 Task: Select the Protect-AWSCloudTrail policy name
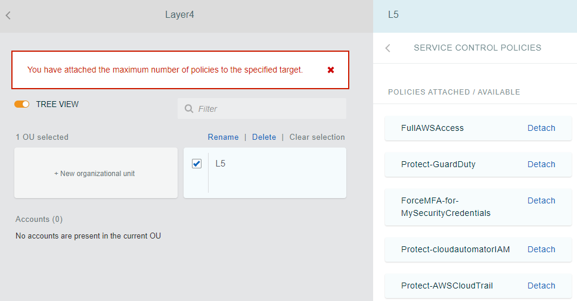[x=446, y=286]
